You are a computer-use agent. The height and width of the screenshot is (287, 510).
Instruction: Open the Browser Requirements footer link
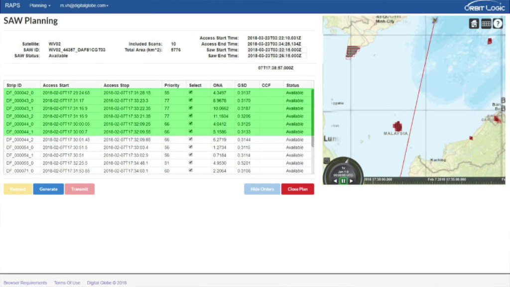(x=25, y=283)
